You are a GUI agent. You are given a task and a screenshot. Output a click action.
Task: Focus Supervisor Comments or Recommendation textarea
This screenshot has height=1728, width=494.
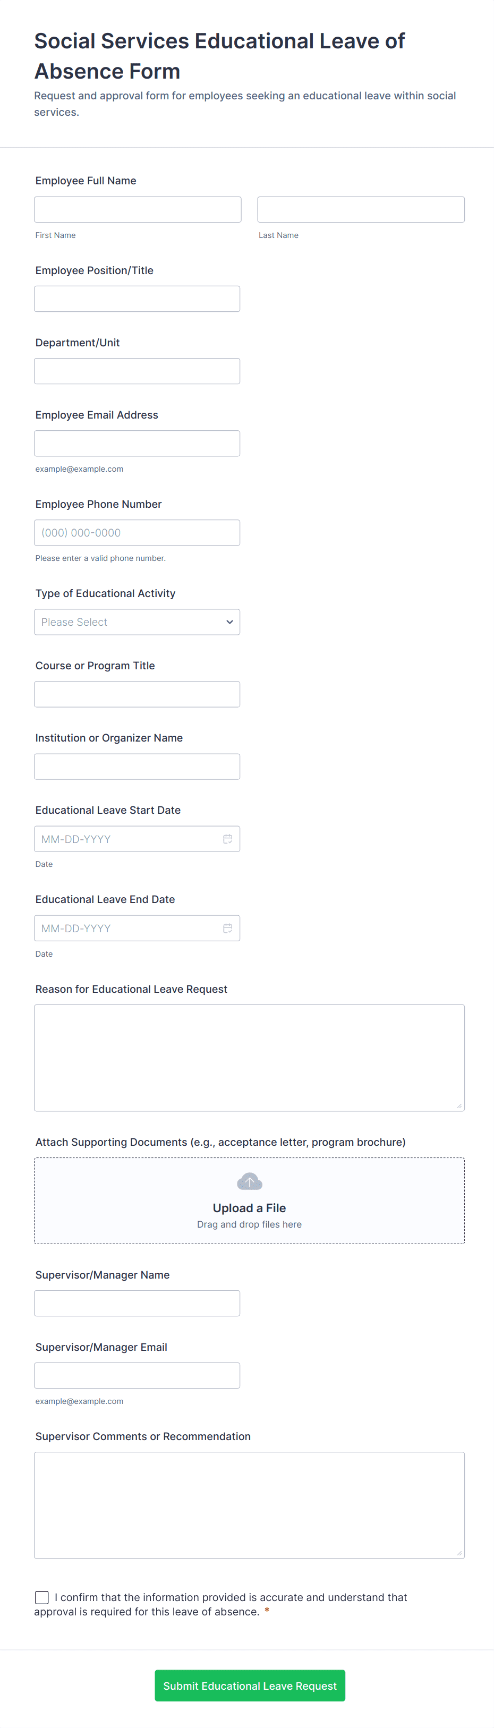249,1504
